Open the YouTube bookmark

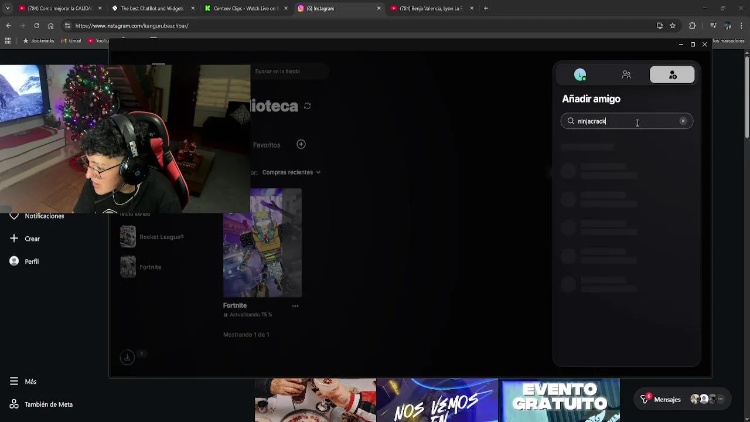[98, 40]
